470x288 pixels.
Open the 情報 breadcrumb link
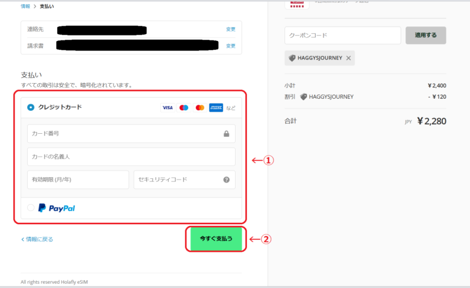point(25,6)
